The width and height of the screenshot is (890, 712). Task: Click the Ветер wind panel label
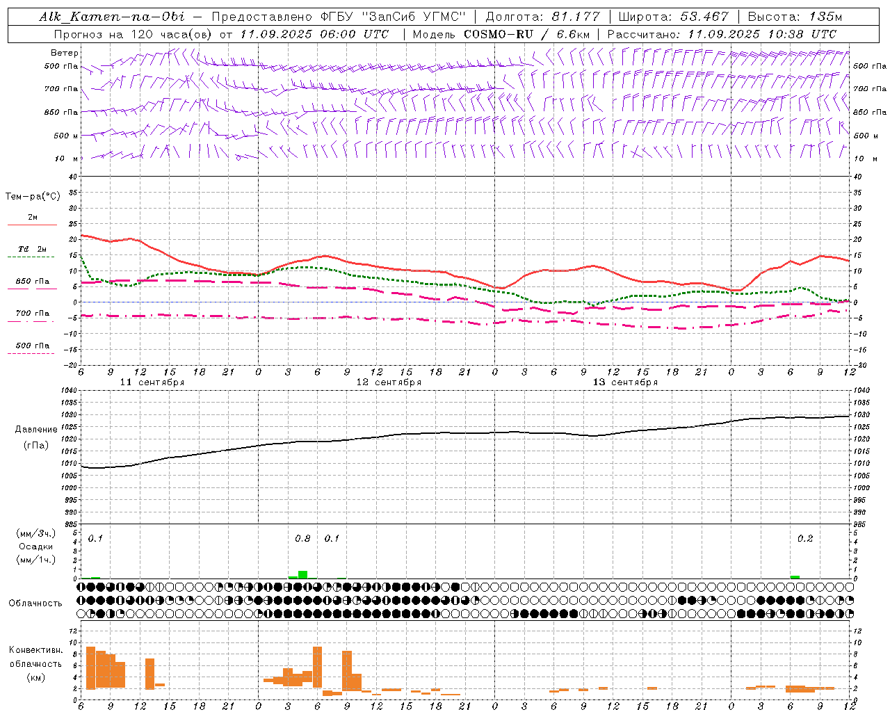tap(65, 53)
